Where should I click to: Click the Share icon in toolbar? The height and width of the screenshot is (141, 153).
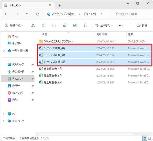75,25
